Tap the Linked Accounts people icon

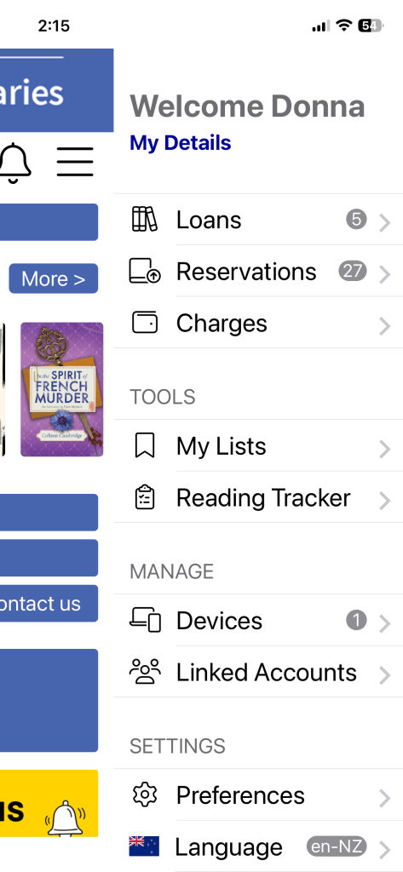[145, 671]
